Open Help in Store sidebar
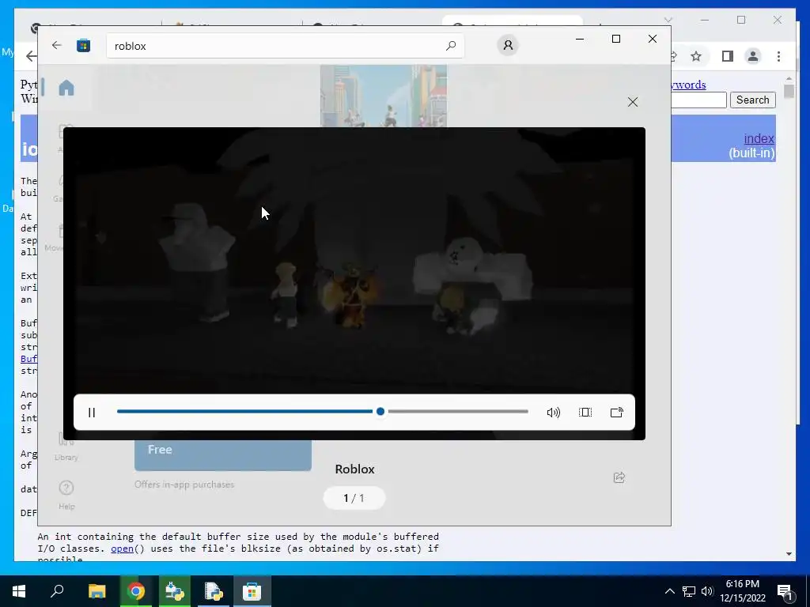810x607 pixels. click(66, 495)
